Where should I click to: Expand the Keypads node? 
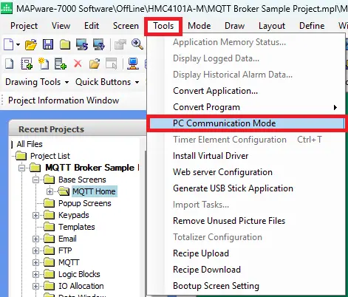35,215
